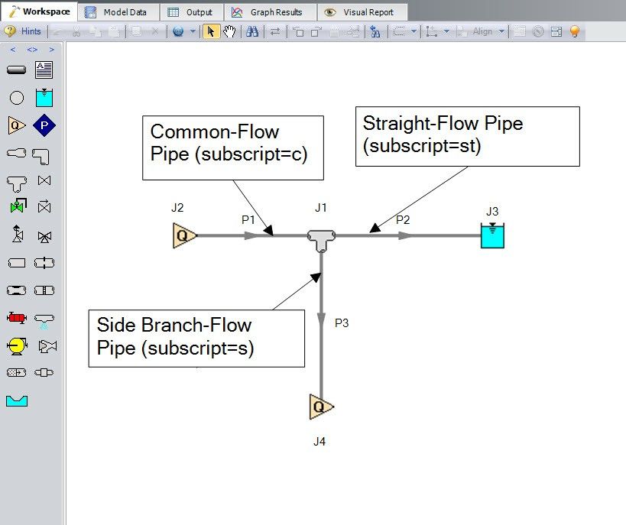
Task: Switch to the Model Data tab
Action: [120, 12]
